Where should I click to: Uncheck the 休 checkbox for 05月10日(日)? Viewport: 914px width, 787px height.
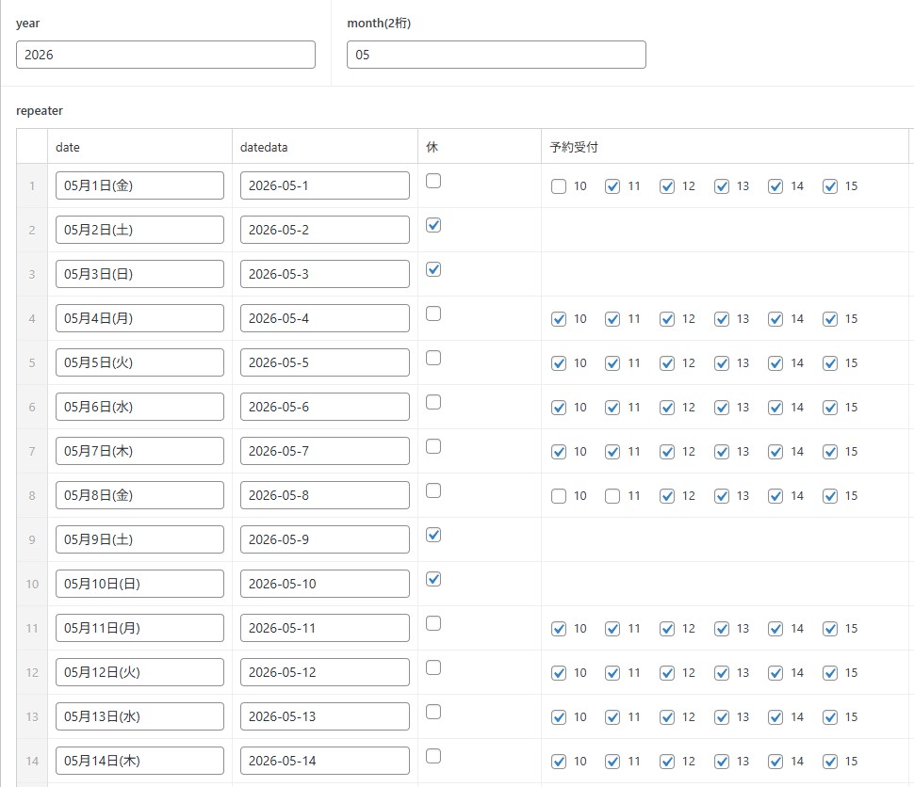(433, 580)
